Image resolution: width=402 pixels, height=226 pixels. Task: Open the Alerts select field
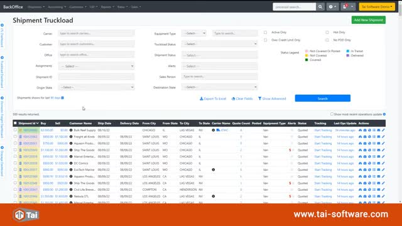[x=219, y=66]
